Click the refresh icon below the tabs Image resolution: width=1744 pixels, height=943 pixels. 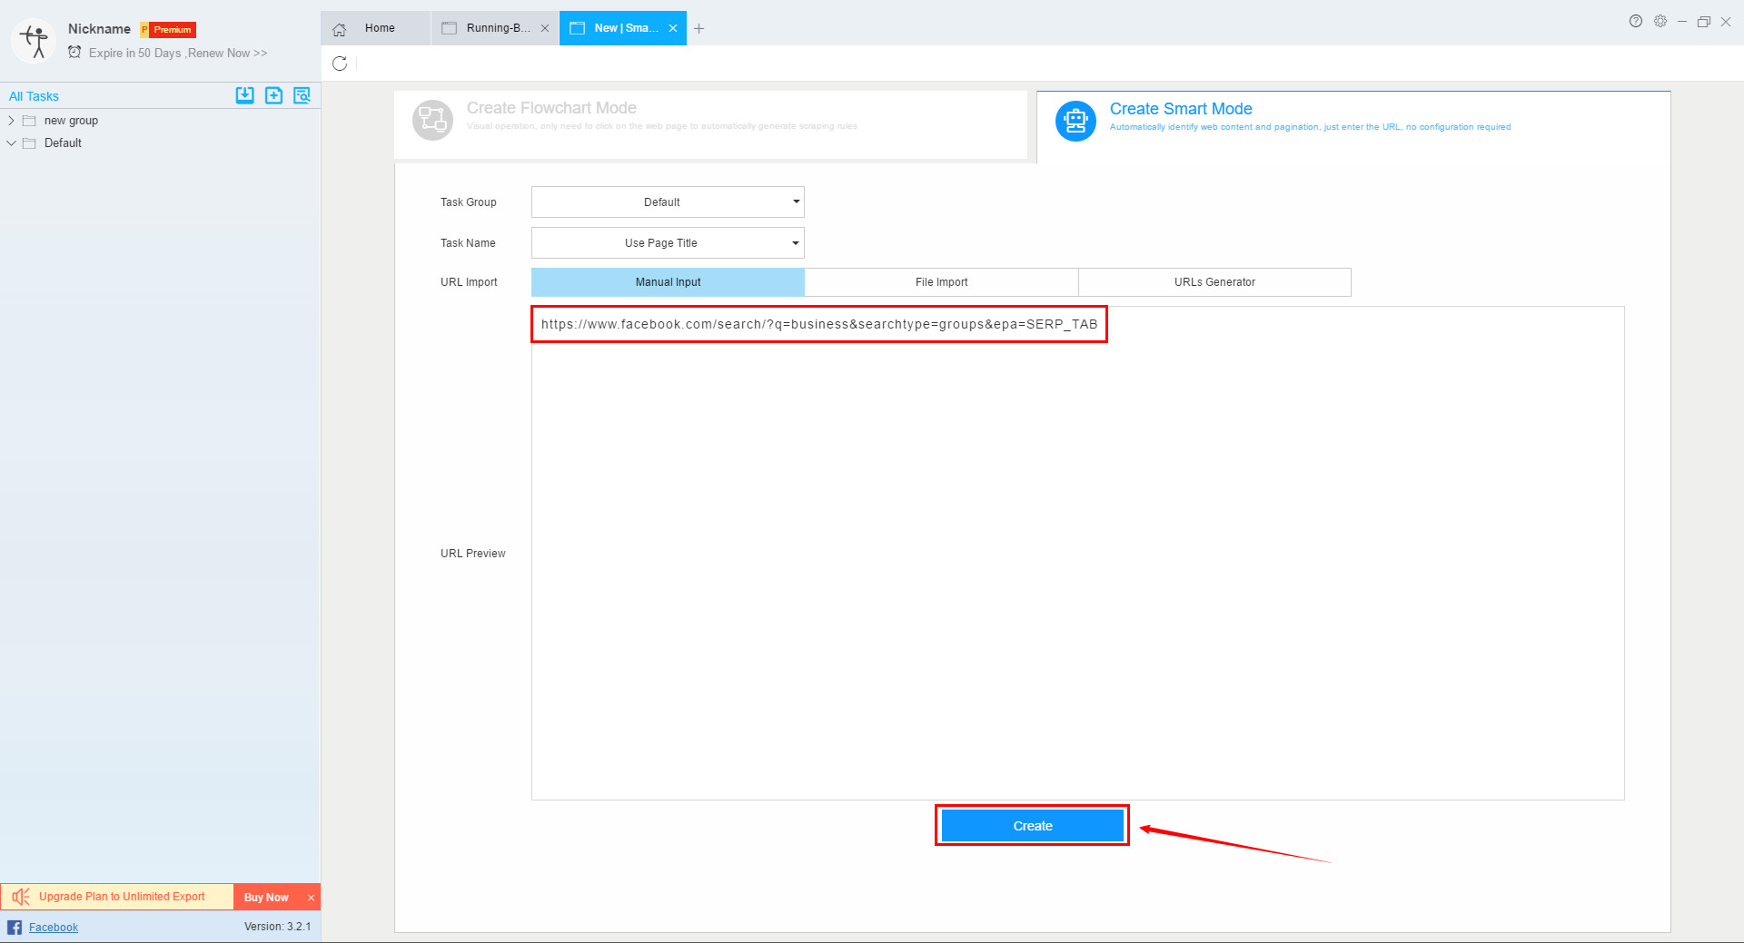340,64
